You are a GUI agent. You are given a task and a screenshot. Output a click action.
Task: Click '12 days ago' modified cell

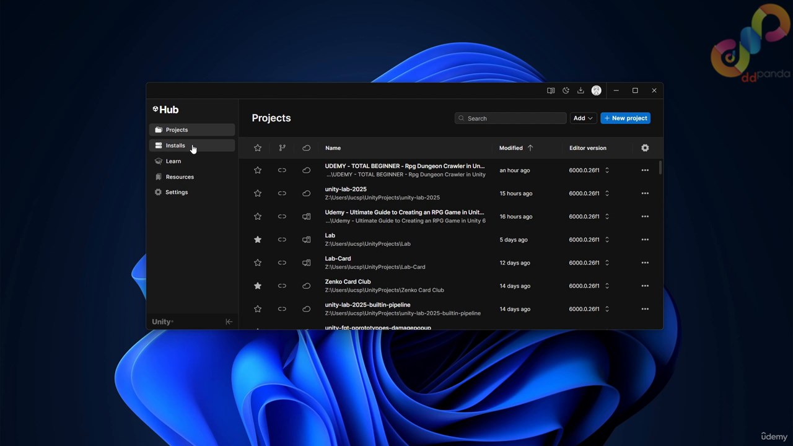click(x=515, y=263)
